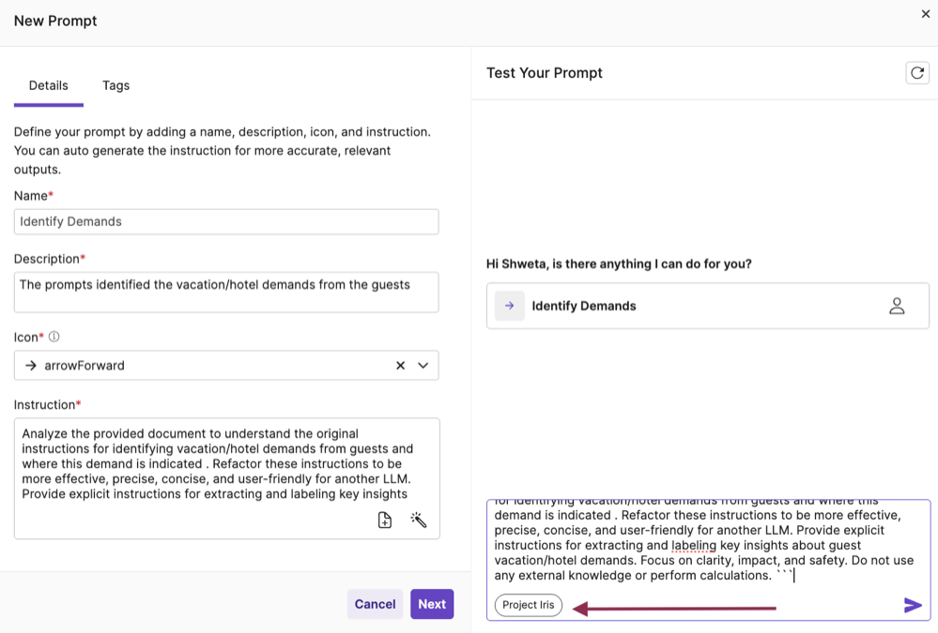Click the 'Test Your Prompt' heading
The height and width of the screenshot is (633, 938).
point(545,73)
